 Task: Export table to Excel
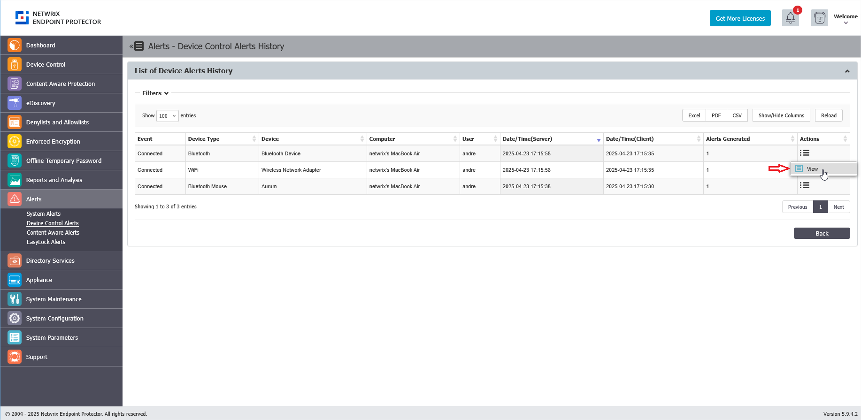click(694, 115)
